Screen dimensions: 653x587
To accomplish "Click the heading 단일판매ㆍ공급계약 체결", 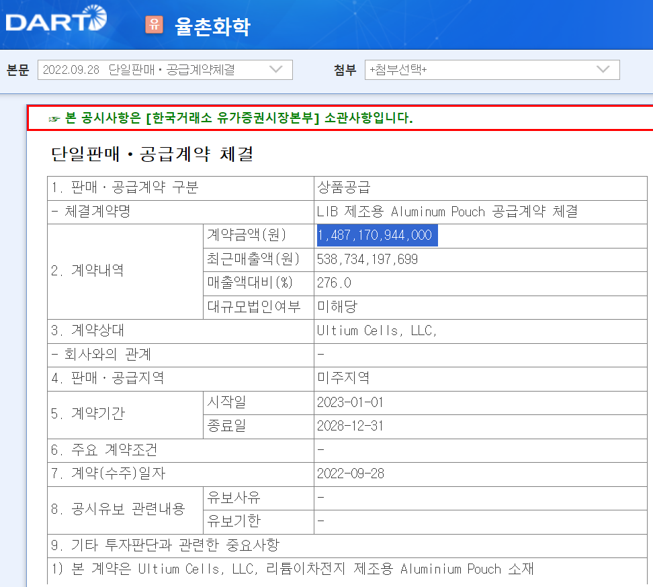I will [152, 154].
